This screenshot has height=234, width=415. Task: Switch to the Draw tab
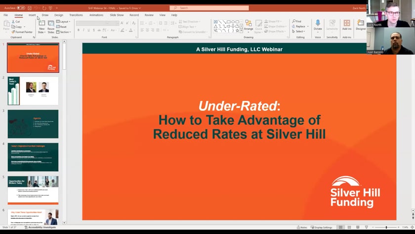[x=45, y=15]
